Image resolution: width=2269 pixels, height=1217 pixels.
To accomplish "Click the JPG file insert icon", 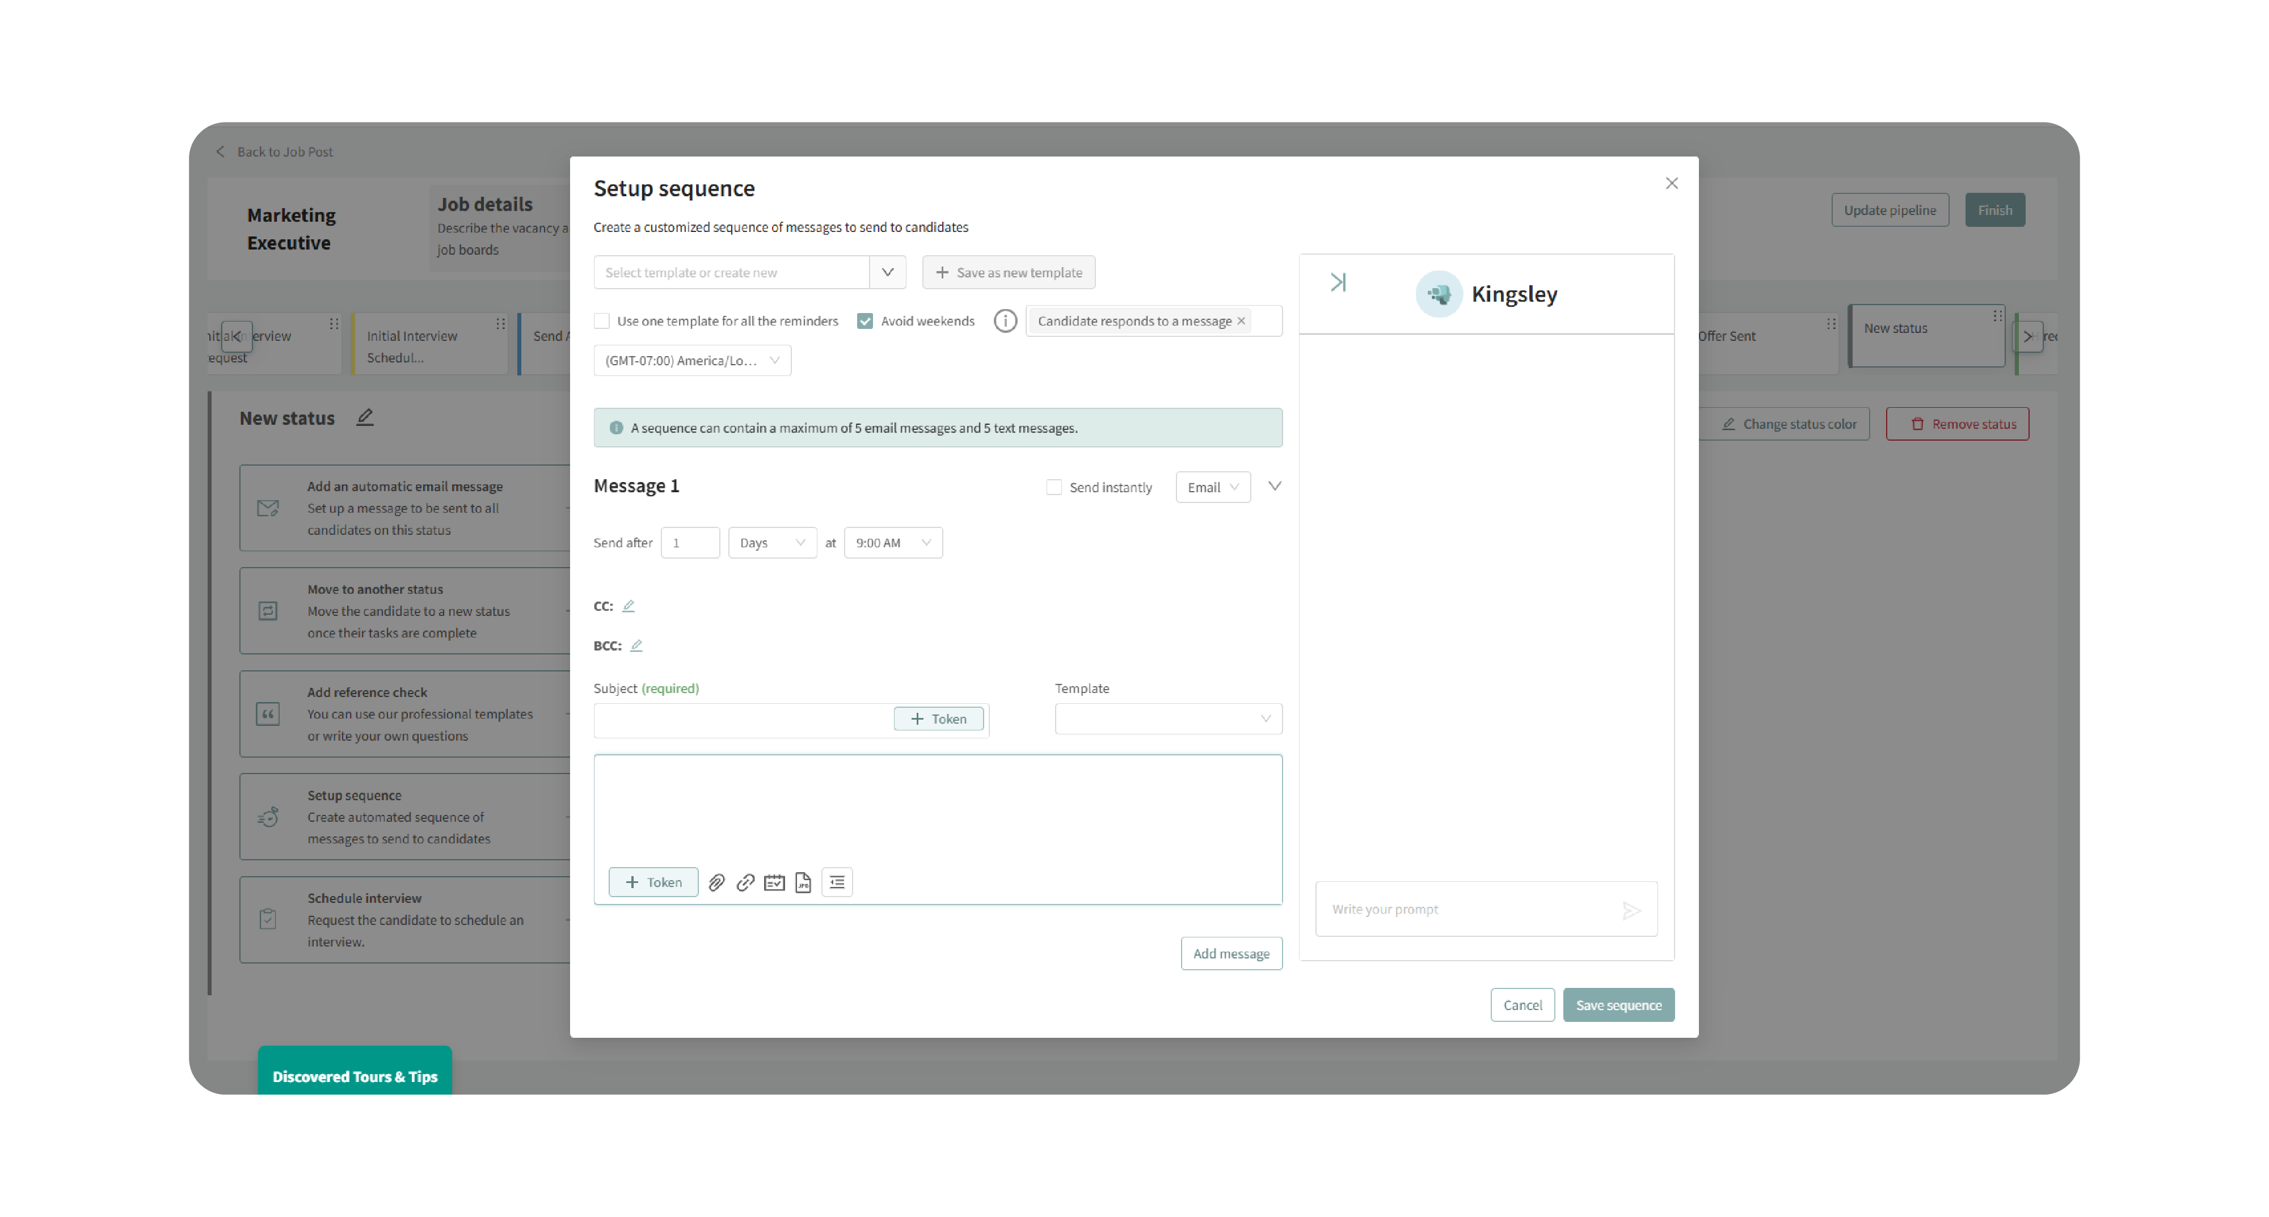I will tap(803, 882).
